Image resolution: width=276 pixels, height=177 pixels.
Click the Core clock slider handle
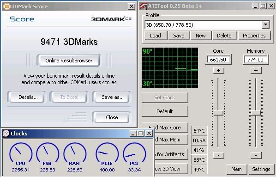(218, 113)
